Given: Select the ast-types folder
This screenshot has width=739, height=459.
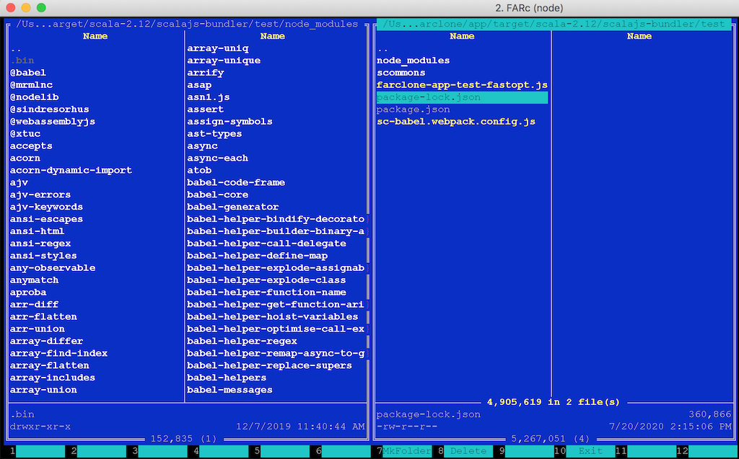Looking at the screenshot, I should tap(214, 134).
